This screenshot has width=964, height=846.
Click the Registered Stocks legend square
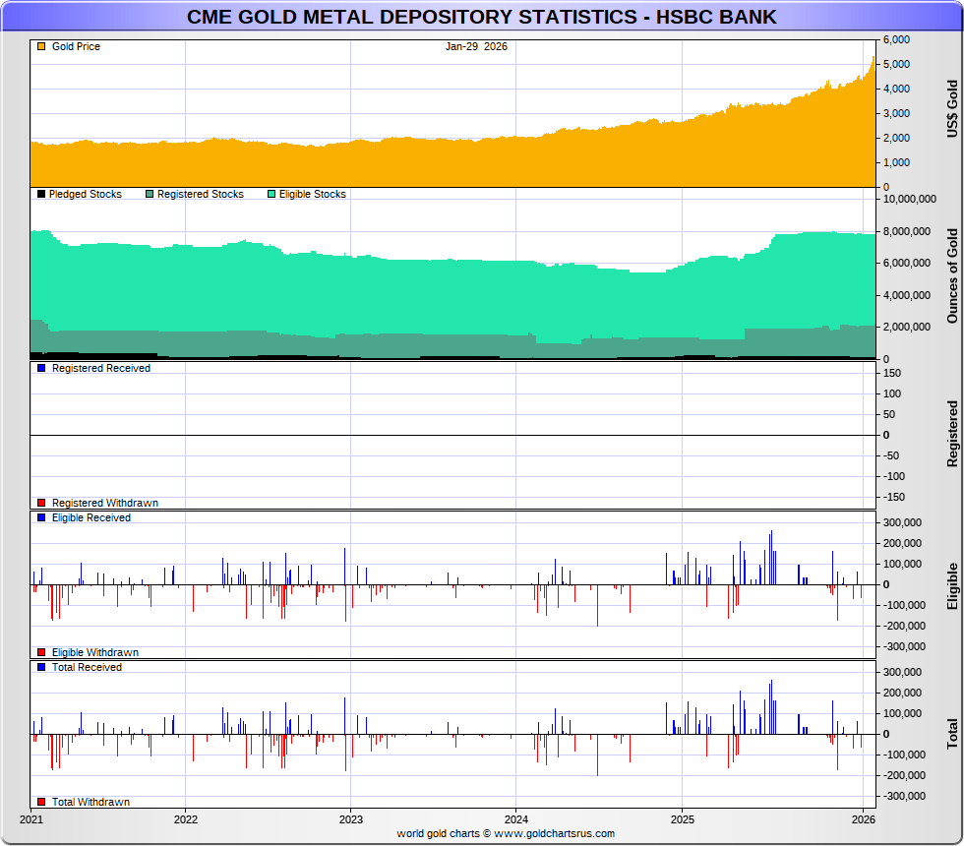150,195
